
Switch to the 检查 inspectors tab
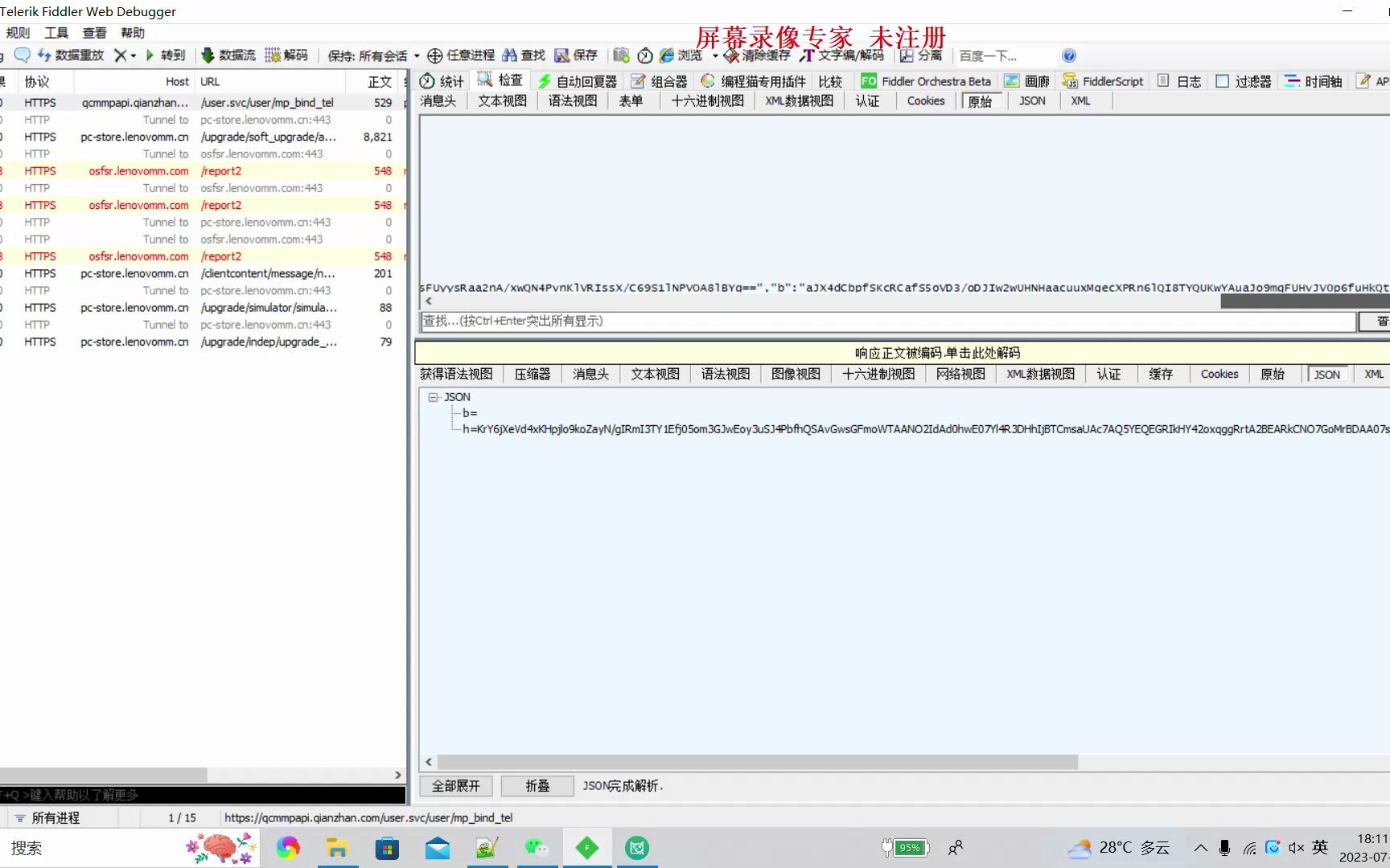[x=500, y=80]
